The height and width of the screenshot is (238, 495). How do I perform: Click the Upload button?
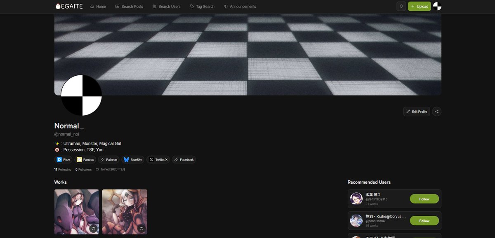coord(420,6)
